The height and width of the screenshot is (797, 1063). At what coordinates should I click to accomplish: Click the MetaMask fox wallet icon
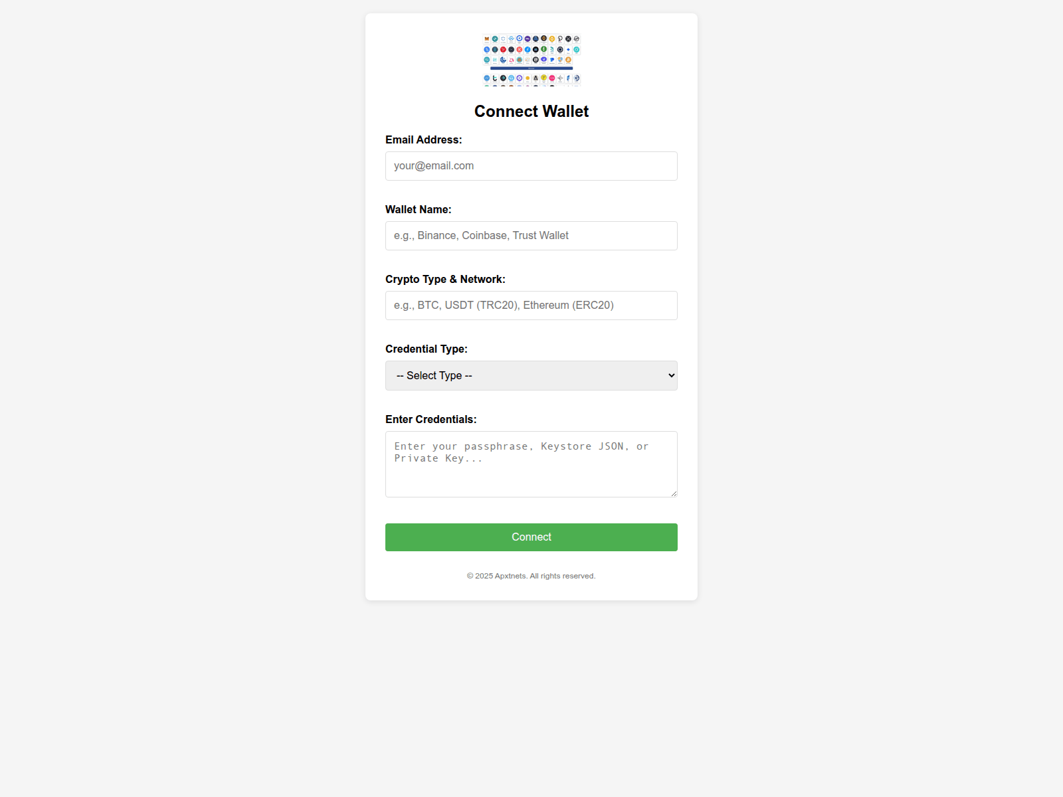(x=487, y=39)
